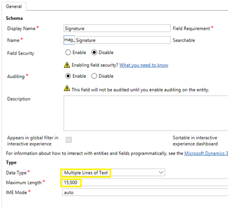Open the What you need to know link
Viewport: 228px width, 207px height.
point(144,65)
